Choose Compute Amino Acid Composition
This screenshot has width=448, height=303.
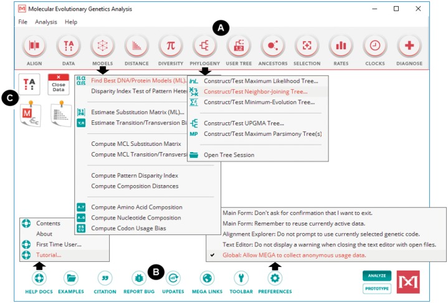(x=147, y=208)
